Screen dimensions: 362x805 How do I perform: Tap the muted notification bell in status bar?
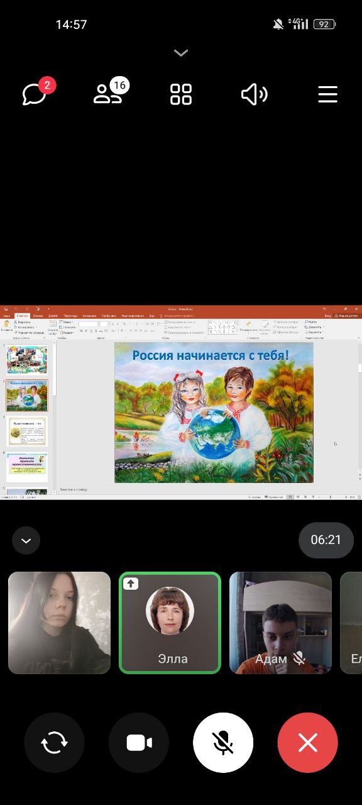pos(278,25)
